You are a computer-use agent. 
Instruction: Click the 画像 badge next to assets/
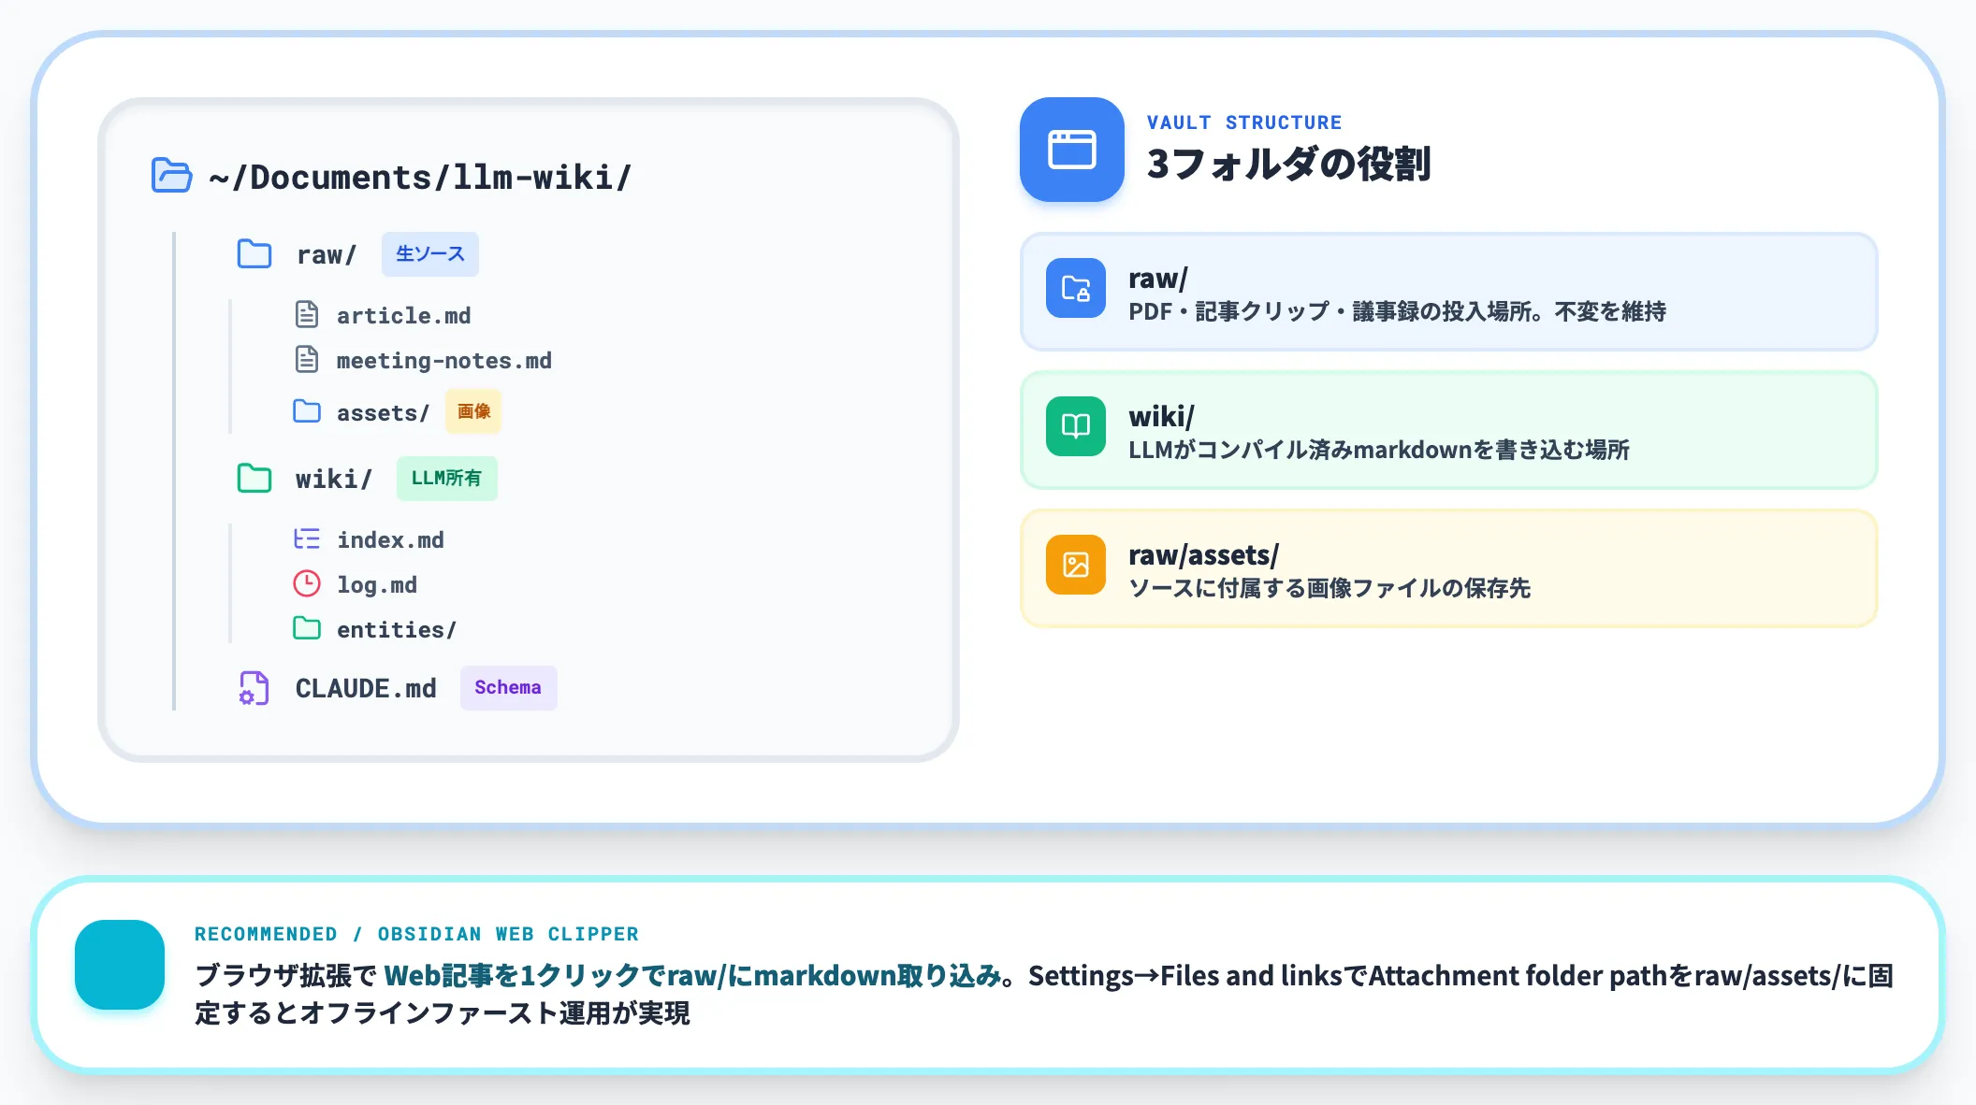click(x=473, y=411)
